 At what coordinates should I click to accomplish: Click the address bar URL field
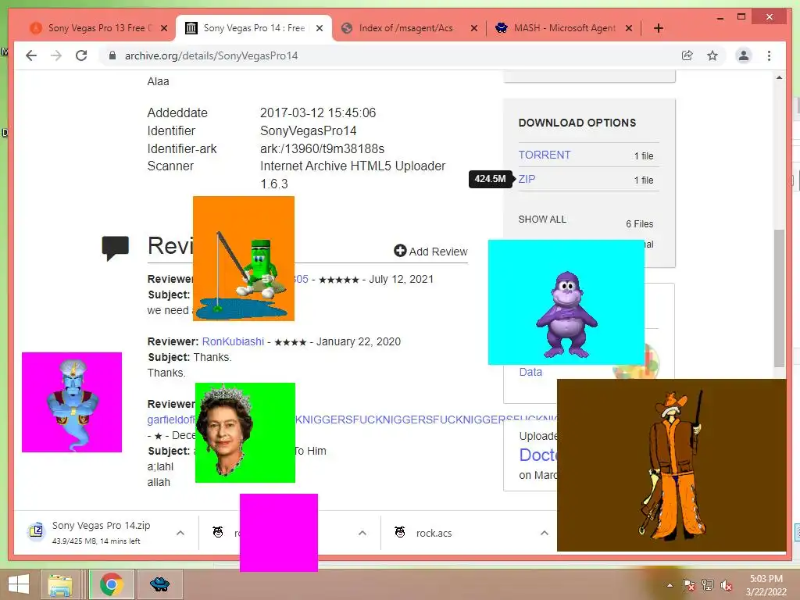(x=387, y=55)
